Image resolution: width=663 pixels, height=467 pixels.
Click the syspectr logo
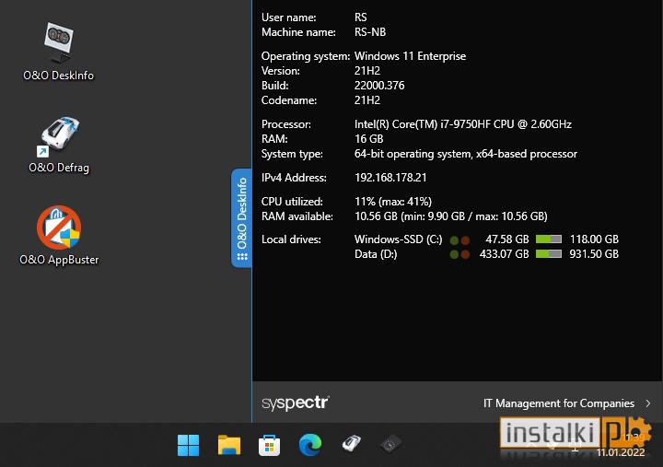coord(296,403)
